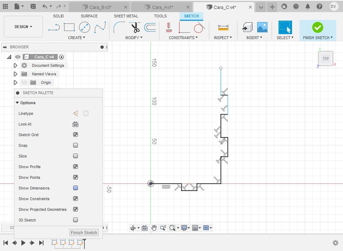The height and width of the screenshot is (251, 343).
Task: Select the Fit Point Spline tool
Action: coord(100,27)
